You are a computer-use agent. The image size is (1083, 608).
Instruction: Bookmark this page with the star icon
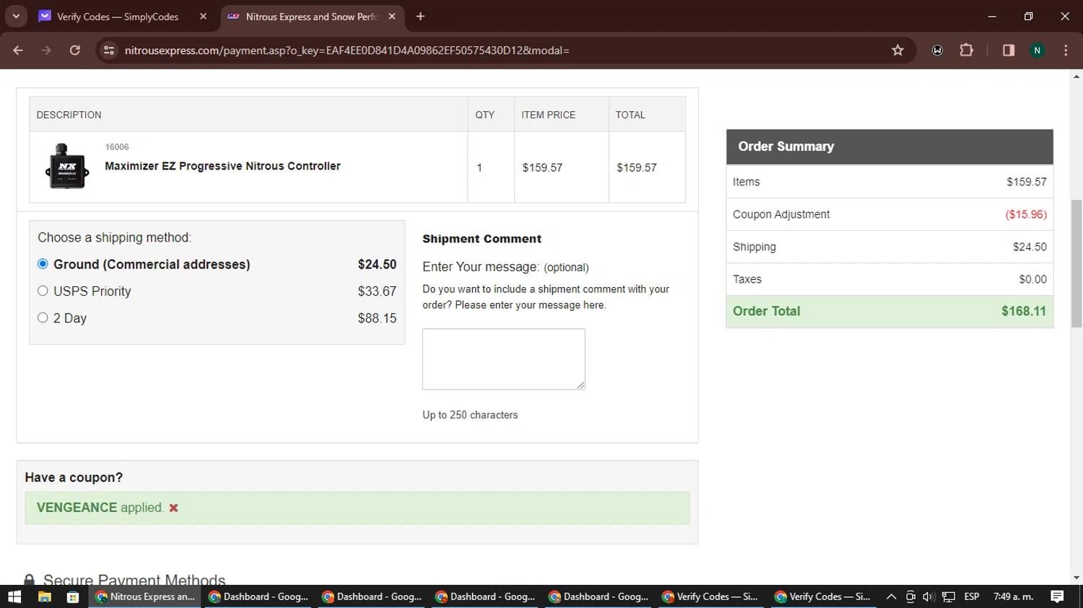click(897, 50)
